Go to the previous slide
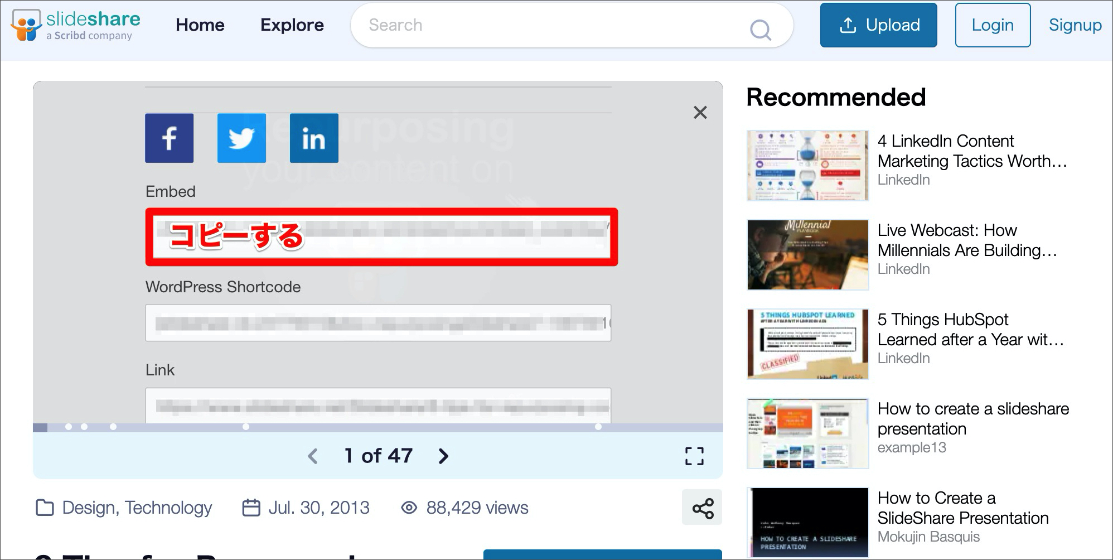The image size is (1113, 560). point(313,456)
